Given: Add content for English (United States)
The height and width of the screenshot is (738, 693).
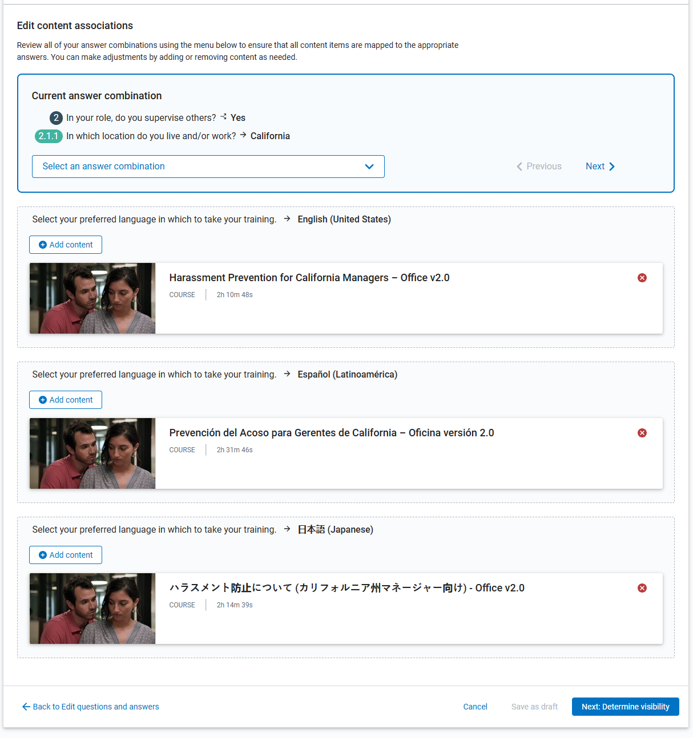Looking at the screenshot, I should pyautogui.click(x=66, y=245).
